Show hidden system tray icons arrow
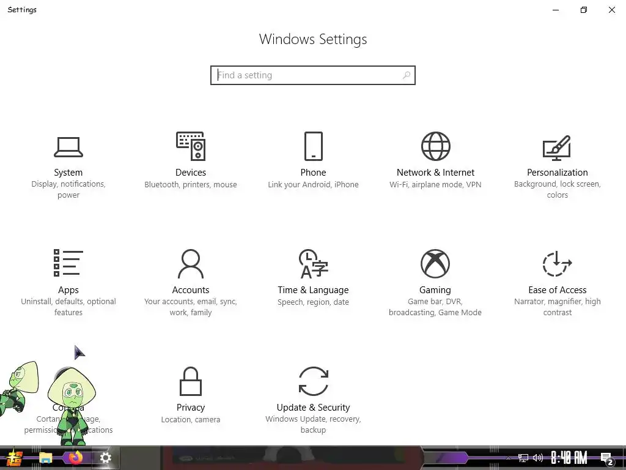 [508, 458]
